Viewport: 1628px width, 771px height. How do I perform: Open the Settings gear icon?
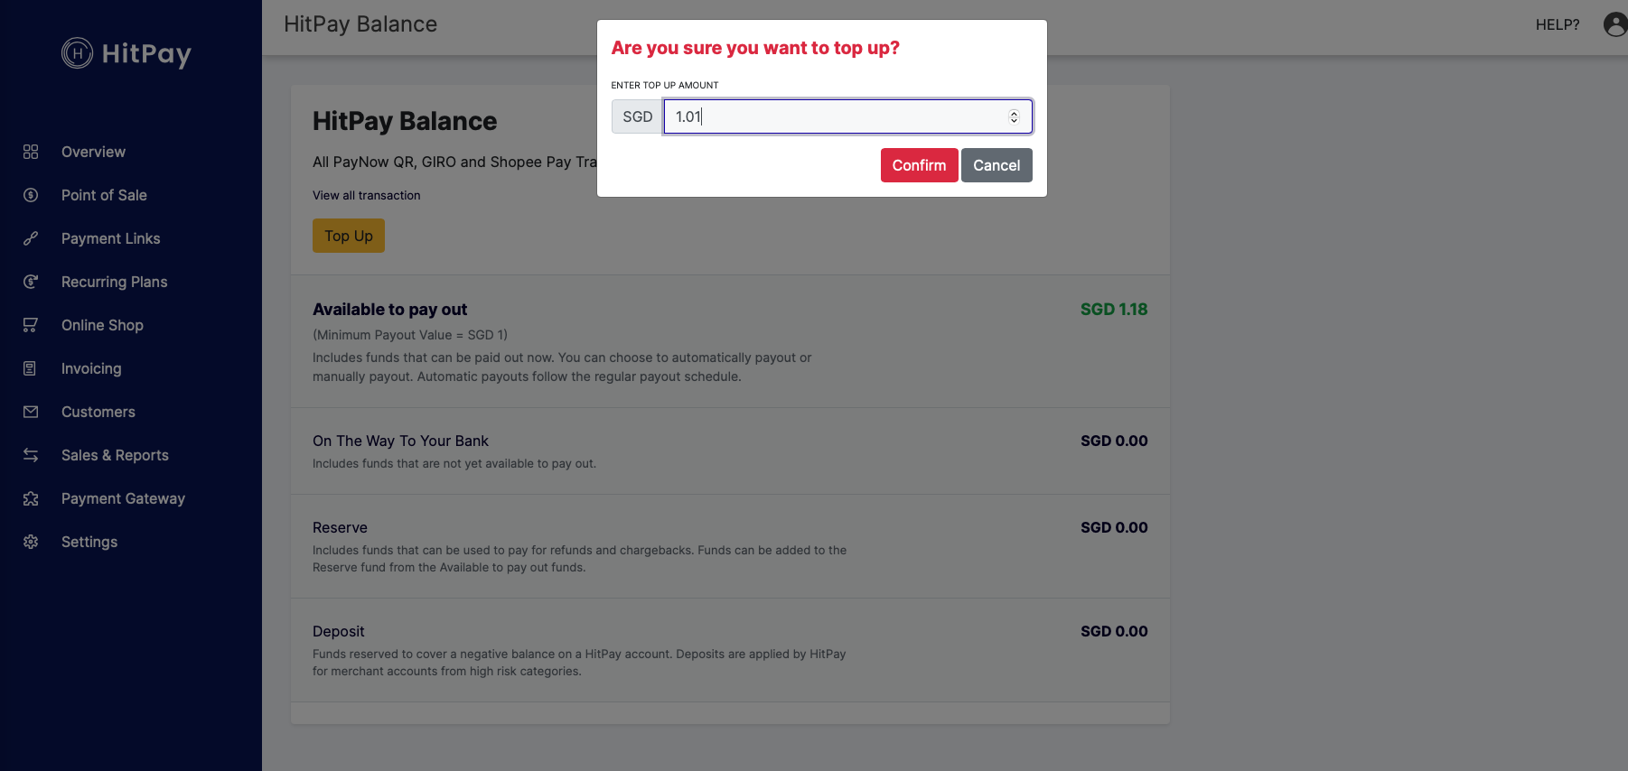point(31,542)
